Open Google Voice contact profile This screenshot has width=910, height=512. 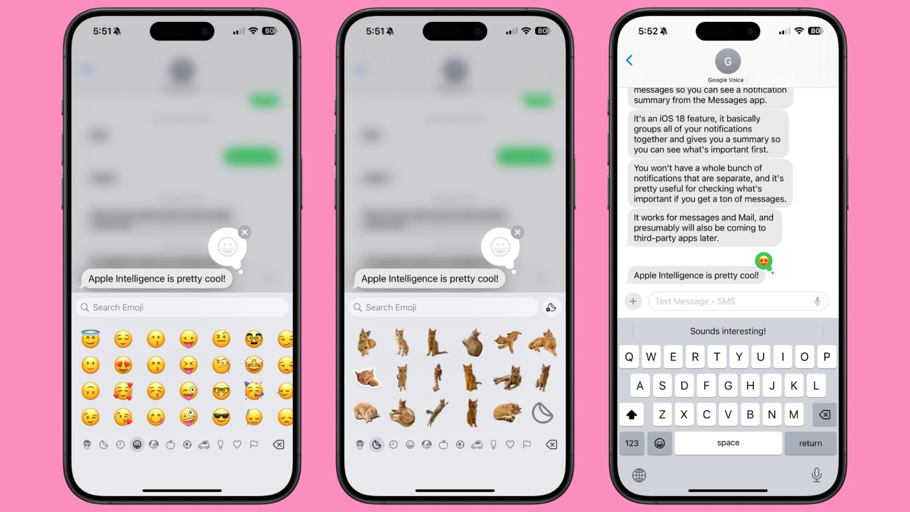[727, 61]
